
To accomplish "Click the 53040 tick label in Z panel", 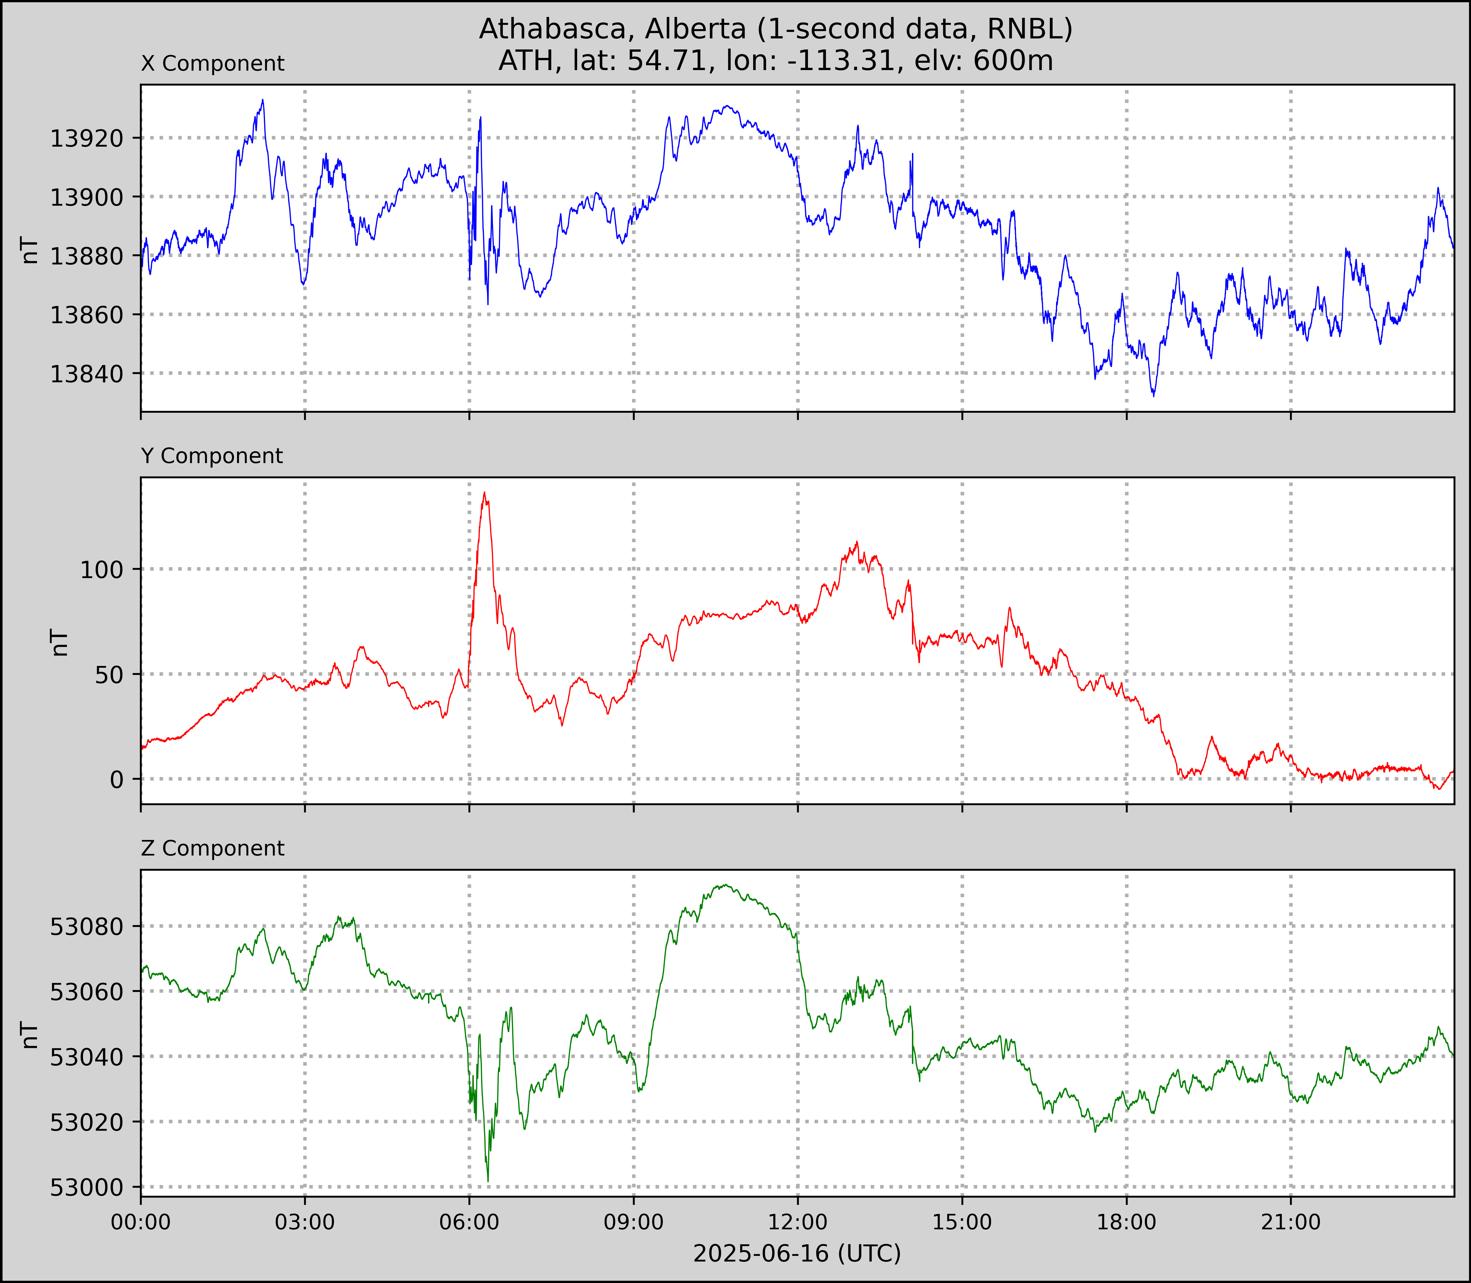I will tap(87, 1057).
